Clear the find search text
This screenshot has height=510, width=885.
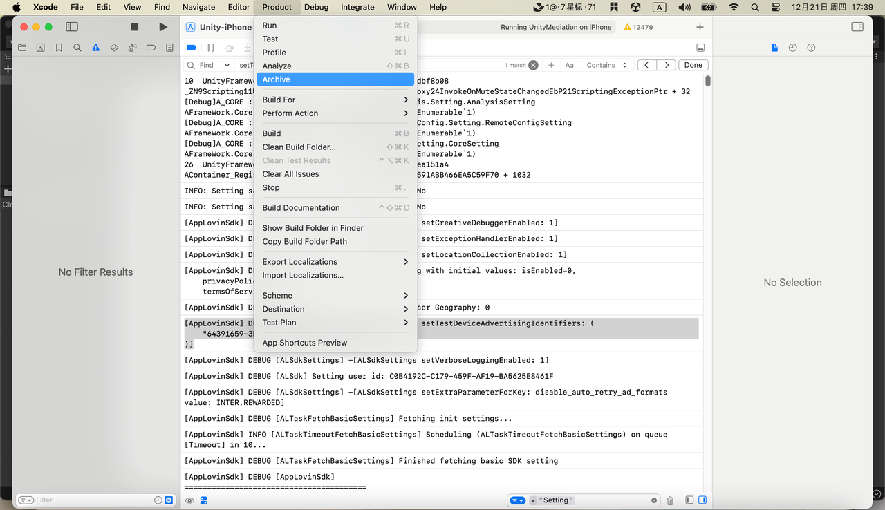tap(533, 65)
